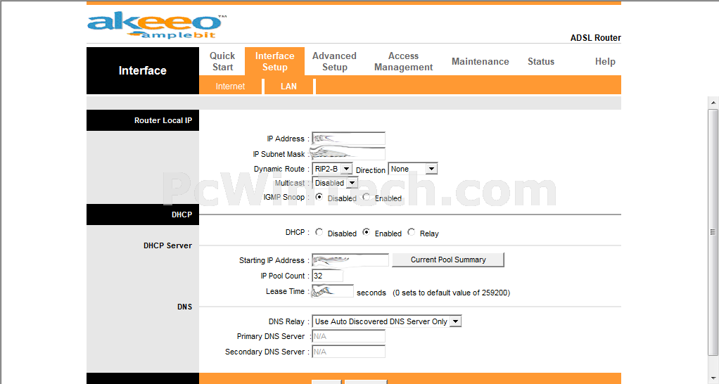The width and height of the screenshot is (719, 384).
Task: Open the DNS Relay dropdown
Action: coord(386,321)
